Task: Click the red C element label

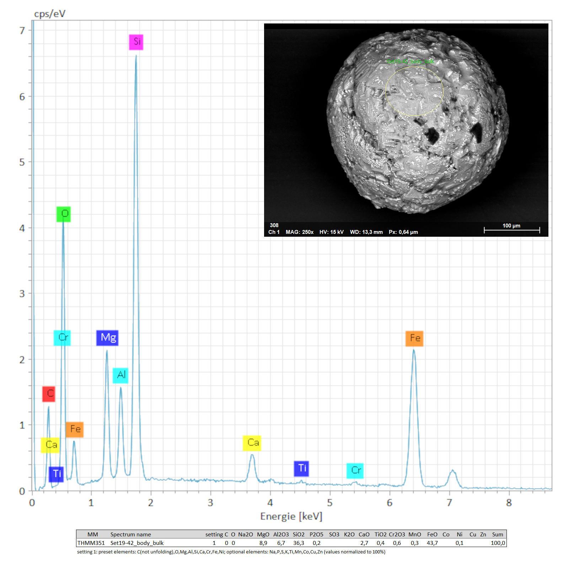Action: [49, 394]
